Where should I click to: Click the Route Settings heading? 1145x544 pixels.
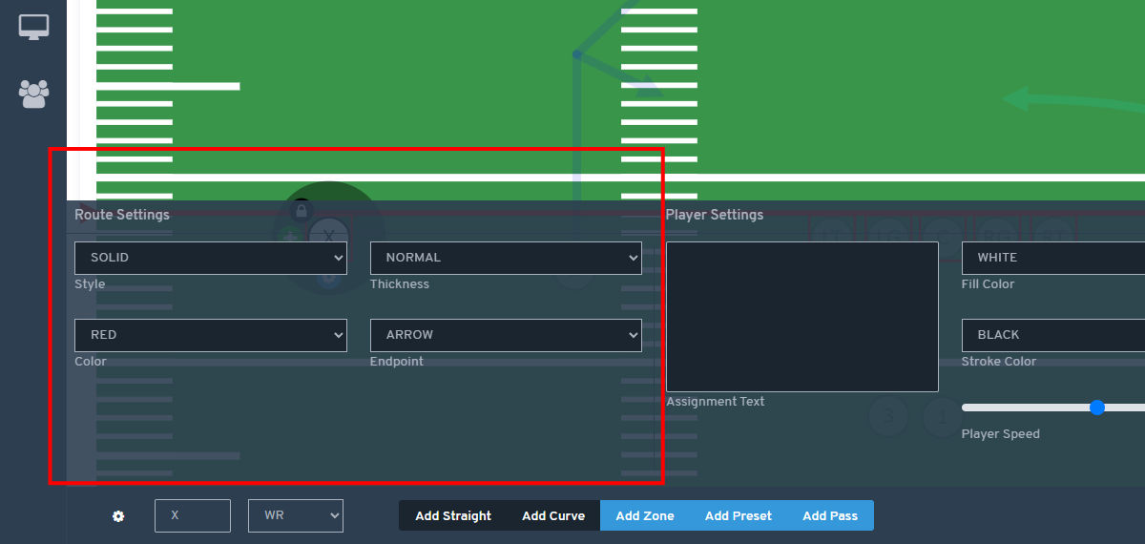pos(122,215)
